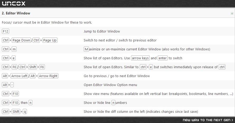
Task: Click the m key badge
Action: 14,49
